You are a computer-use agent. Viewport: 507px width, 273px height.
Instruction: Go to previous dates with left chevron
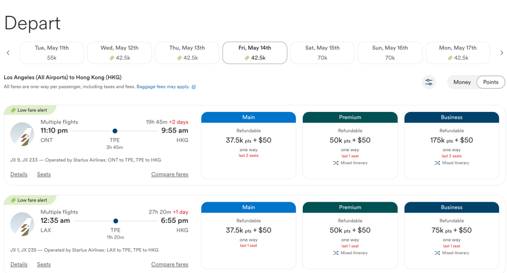8,52
